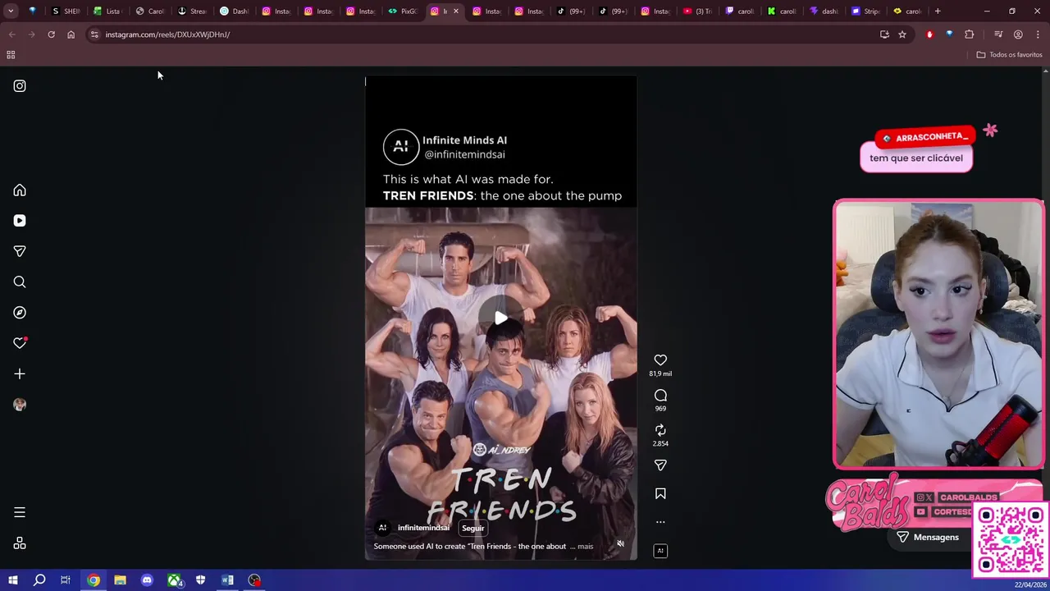The width and height of the screenshot is (1050, 591).
Task: Open the Mensagens panel
Action: click(x=928, y=537)
